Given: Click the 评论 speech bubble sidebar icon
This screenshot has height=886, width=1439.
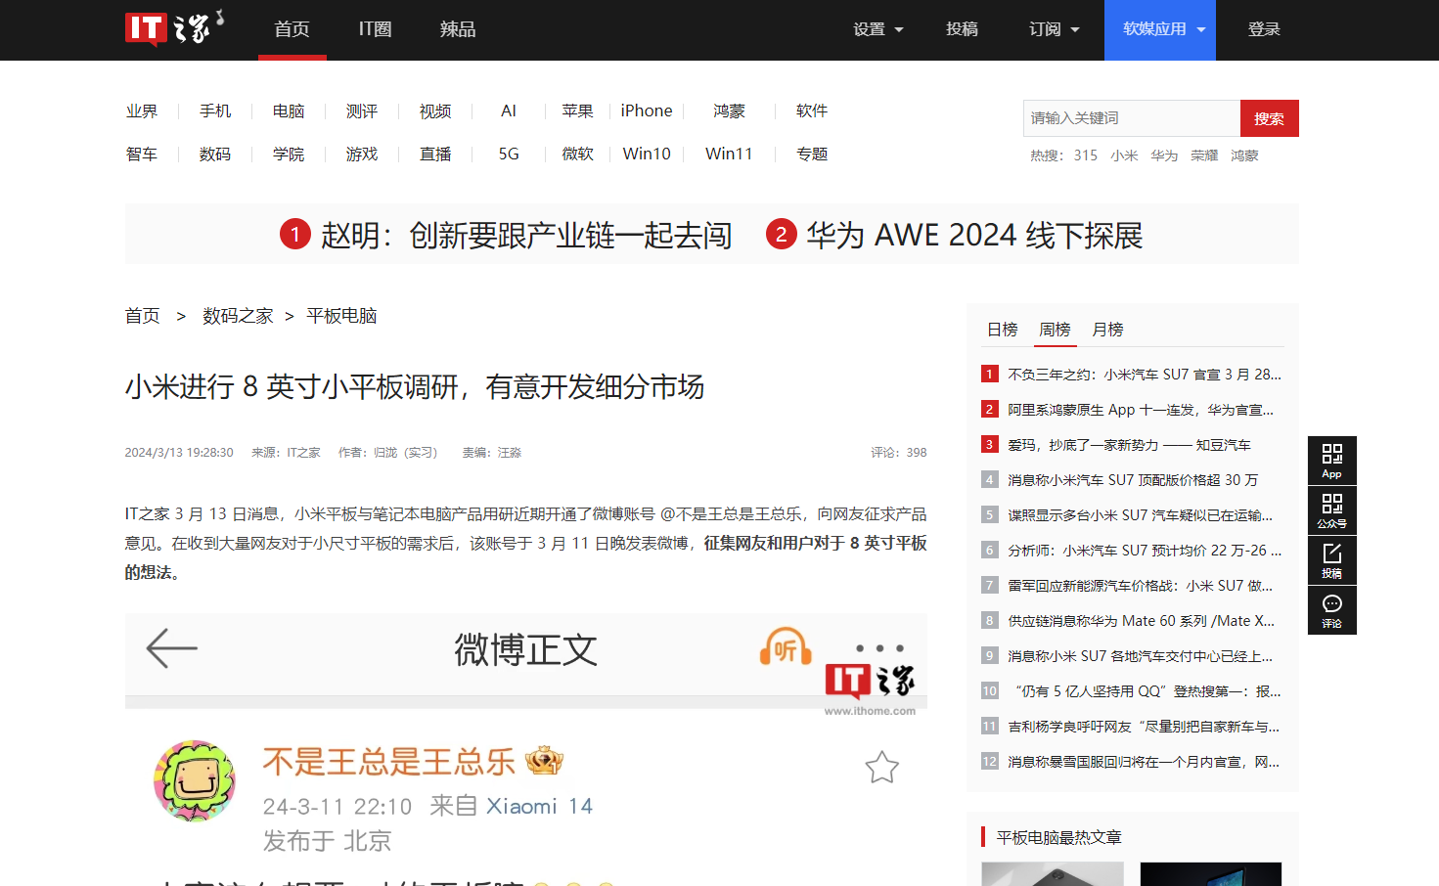Looking at the screenshot, I should click(1331, 610).
